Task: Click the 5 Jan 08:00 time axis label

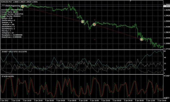Action: point(140,100)
